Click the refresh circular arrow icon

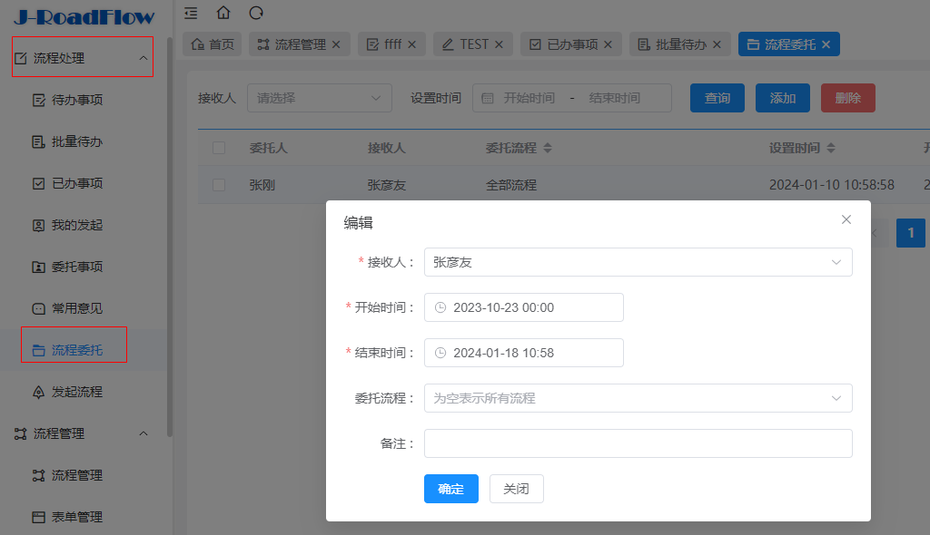click(x=256, y=13)
